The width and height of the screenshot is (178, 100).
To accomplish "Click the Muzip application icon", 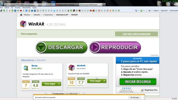I will click(x=26, y=68).
